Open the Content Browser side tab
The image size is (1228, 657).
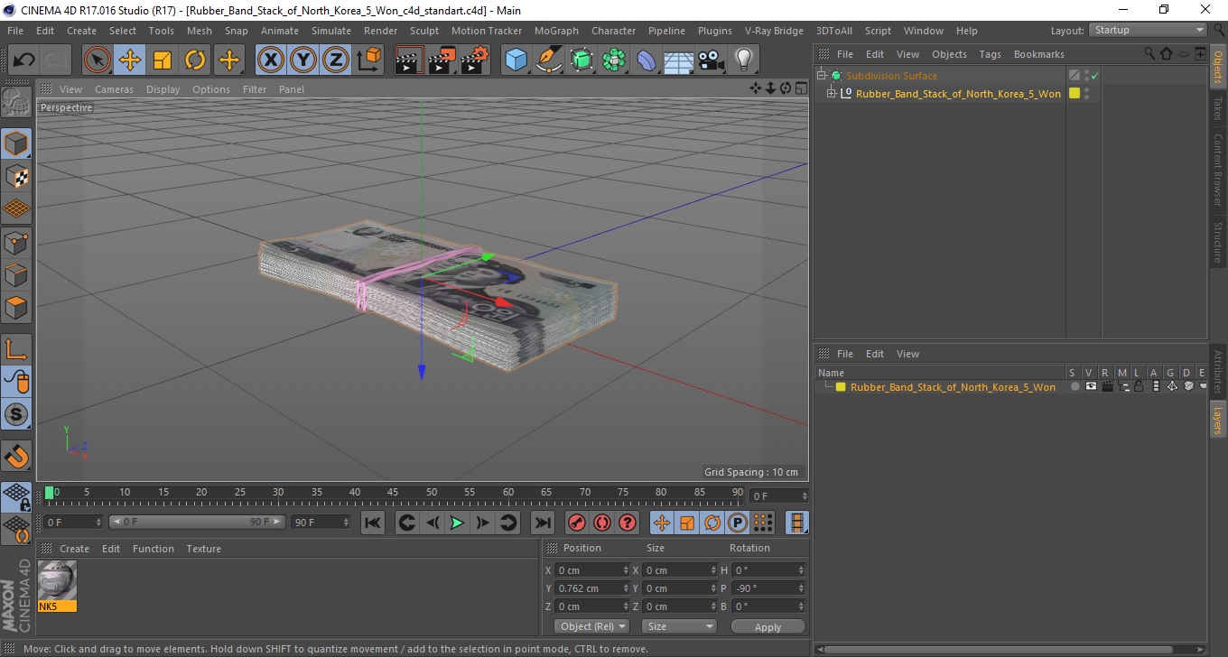[1218, 170]
